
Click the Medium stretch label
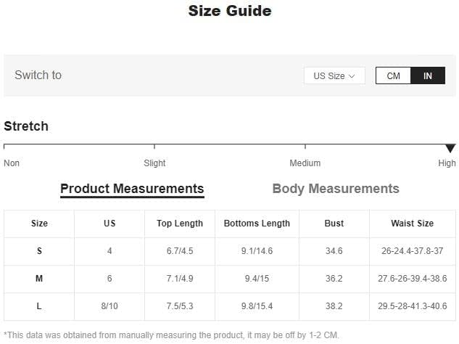pyautogui.click(x=305, y=163)
